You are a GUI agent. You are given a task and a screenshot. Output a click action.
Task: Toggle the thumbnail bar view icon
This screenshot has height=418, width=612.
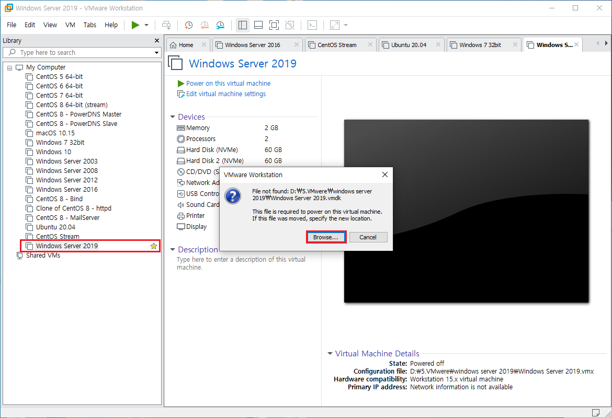click(258, 26)
